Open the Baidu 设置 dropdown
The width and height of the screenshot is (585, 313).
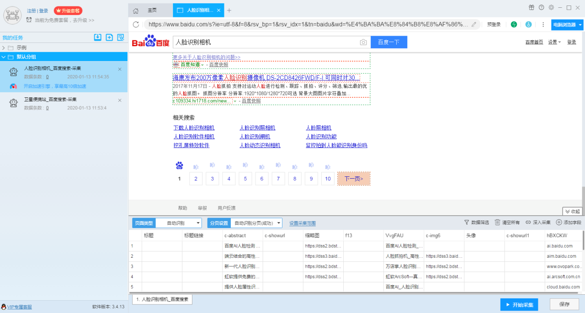click(x=554, y=42)
